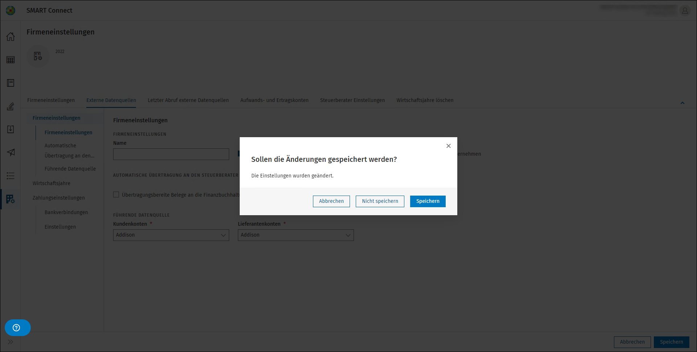697x352 pixels.
Task: Select Automatische Übertragung an den... item
Action: click(70, 151)
